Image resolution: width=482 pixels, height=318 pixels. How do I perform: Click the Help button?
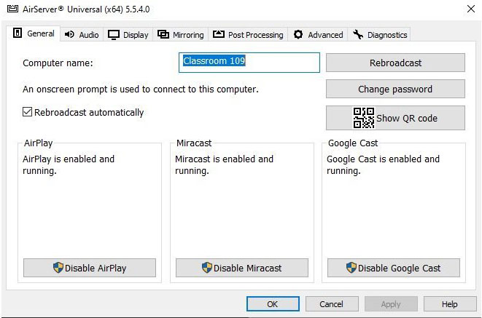450,304
